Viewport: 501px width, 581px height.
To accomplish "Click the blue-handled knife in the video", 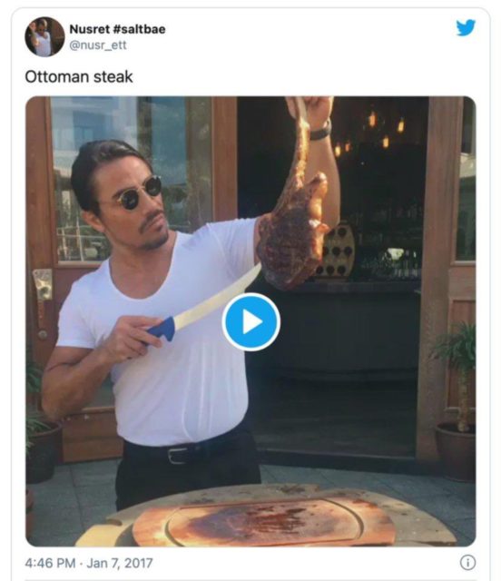I will tap(204, 304).
